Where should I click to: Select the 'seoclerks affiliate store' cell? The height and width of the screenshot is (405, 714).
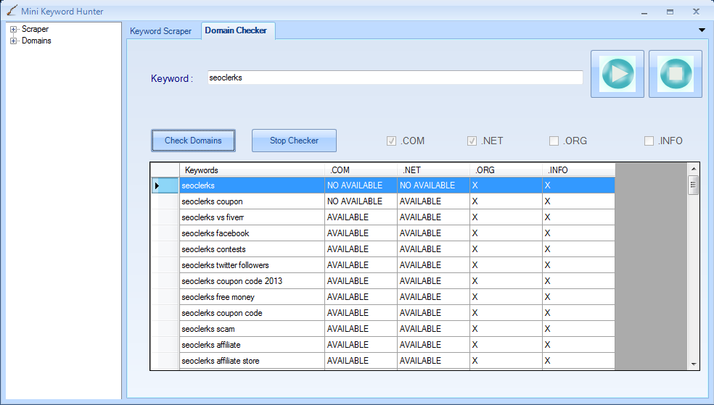[x=252, y=361]
